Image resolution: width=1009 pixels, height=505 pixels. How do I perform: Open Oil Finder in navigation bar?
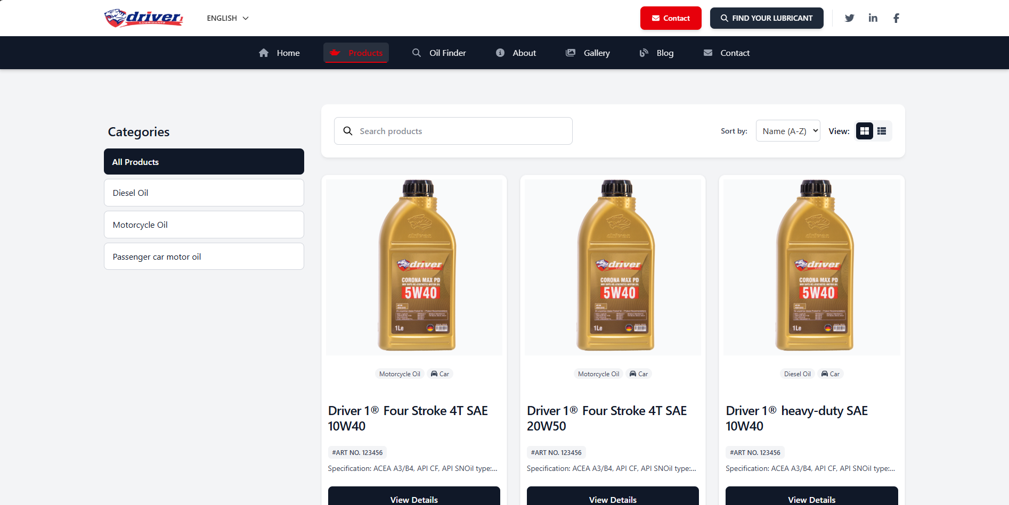[439, 53]
